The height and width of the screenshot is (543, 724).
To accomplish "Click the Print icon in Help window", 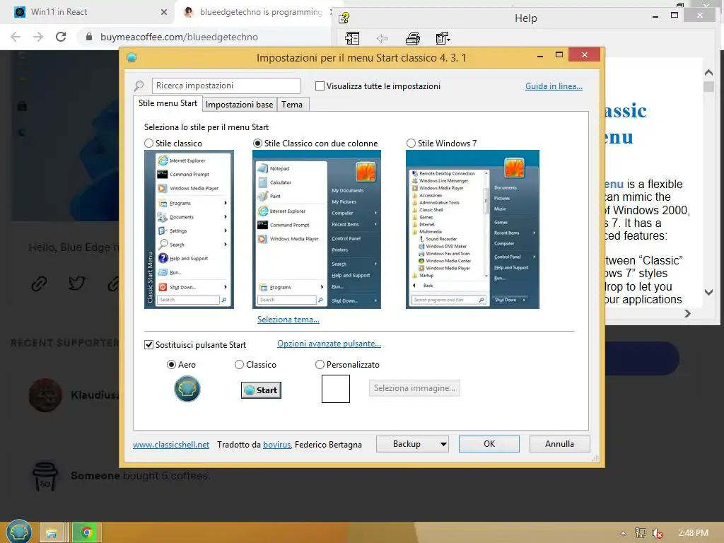I will [x=412, y=39].
